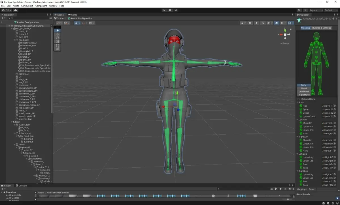The height and width of the screenshot is (205, 340).
Task: Toggle hidden packages count 14 icon
Action: pyautogui.click(x=291, y=189)
